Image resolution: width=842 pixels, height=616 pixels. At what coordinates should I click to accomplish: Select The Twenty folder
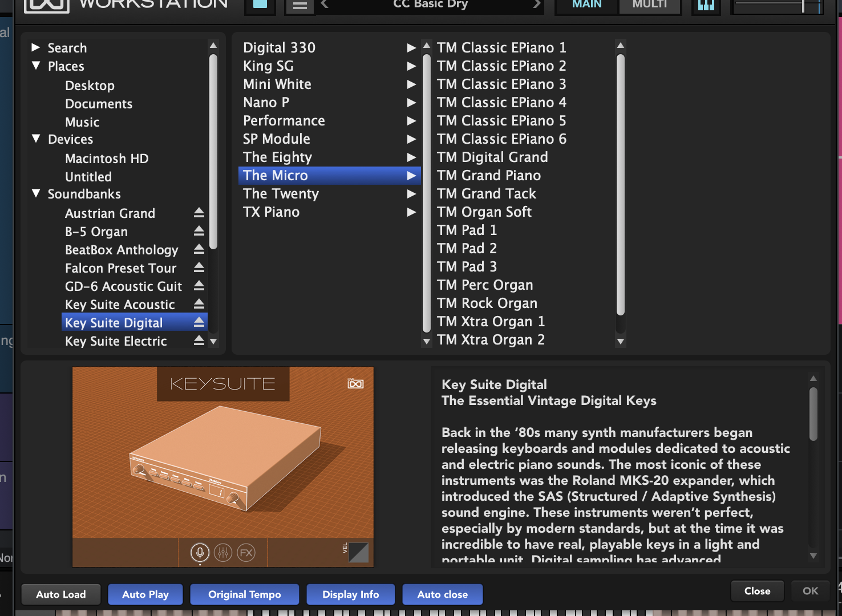coord(329,194)
